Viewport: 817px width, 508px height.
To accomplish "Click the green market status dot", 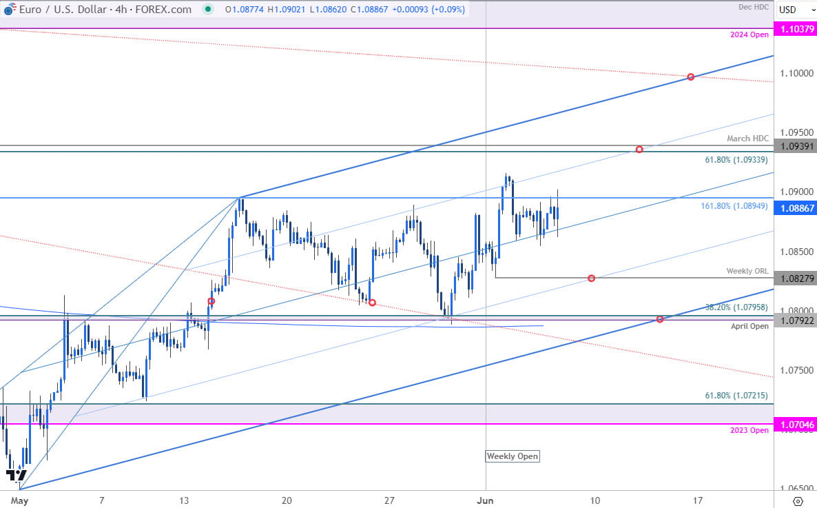I will click(x=208, y=9).
